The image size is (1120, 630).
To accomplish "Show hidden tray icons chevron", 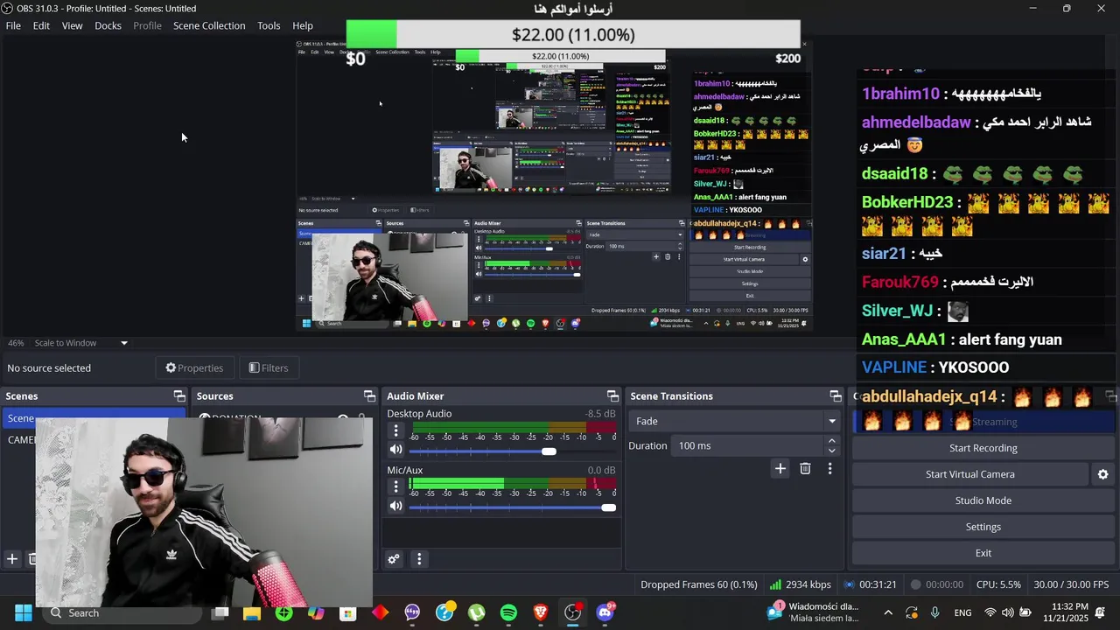I will pyautogui.click(x=888, y=612).
